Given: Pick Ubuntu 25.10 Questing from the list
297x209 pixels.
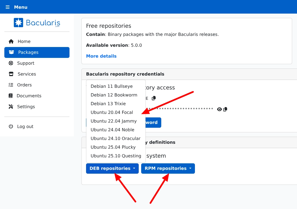Looking at the screenshot, I should (x=116, y=156).
